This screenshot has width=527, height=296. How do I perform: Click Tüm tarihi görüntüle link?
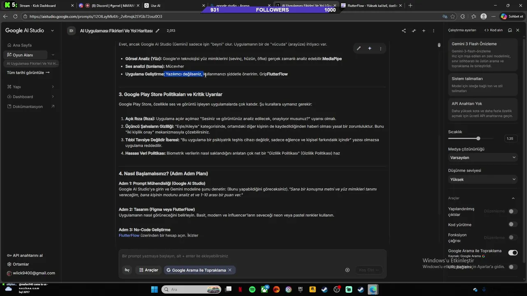pos(28,73)
